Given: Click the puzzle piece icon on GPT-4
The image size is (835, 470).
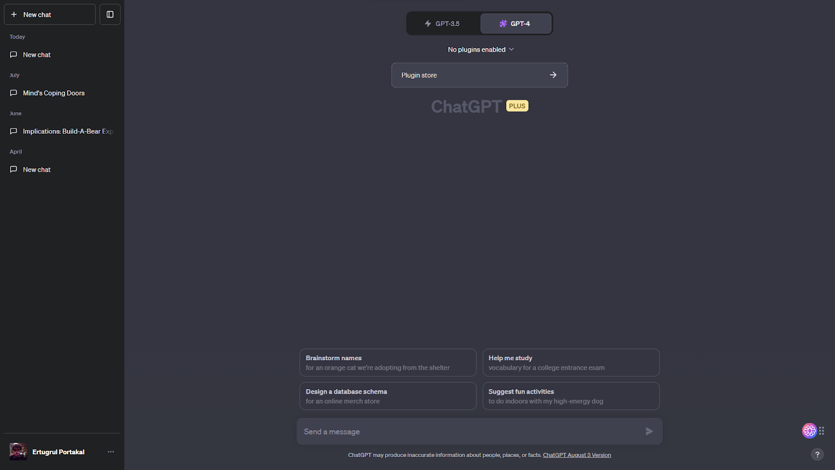Looking at the screenshot, I should 503,23.
